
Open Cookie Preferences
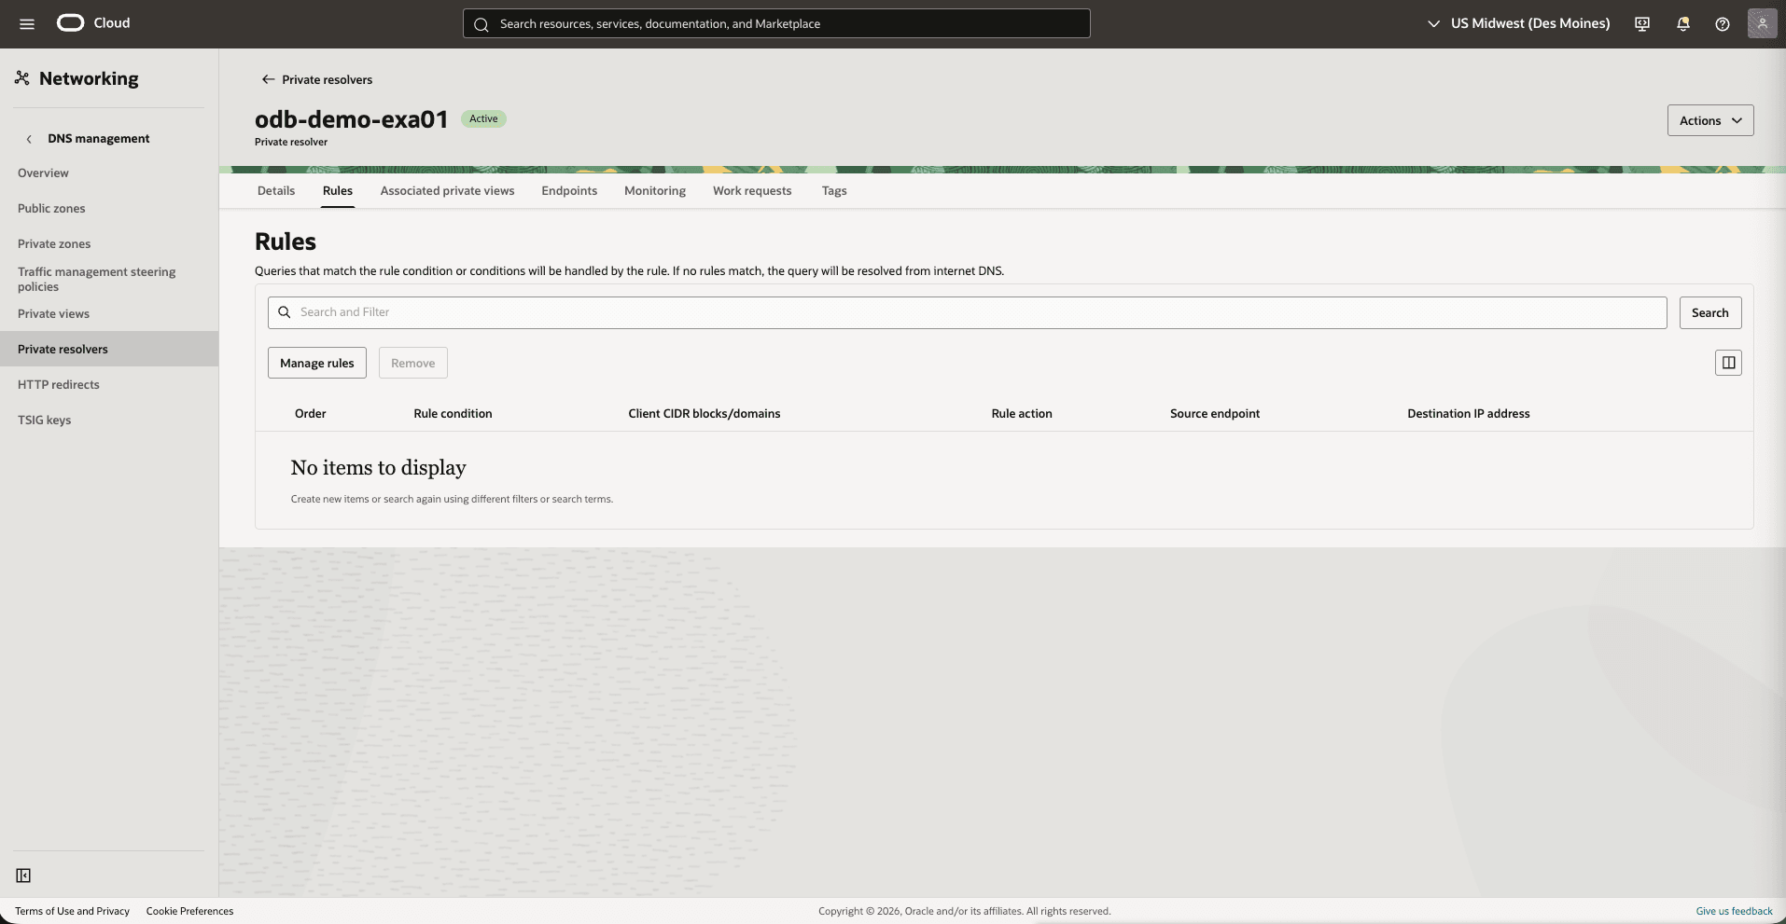pyautogui.click(x=189, y=911)
